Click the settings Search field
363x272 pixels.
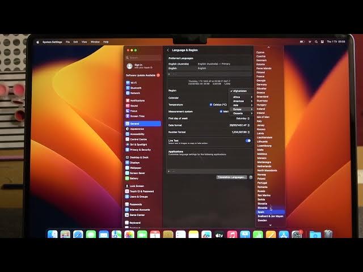143,58
